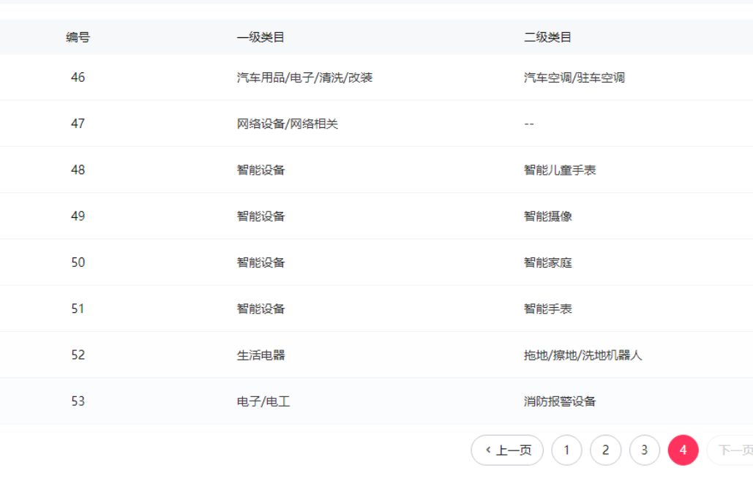
Task: Click the disabled next page (下一页) button
Action: pos(732,450)
